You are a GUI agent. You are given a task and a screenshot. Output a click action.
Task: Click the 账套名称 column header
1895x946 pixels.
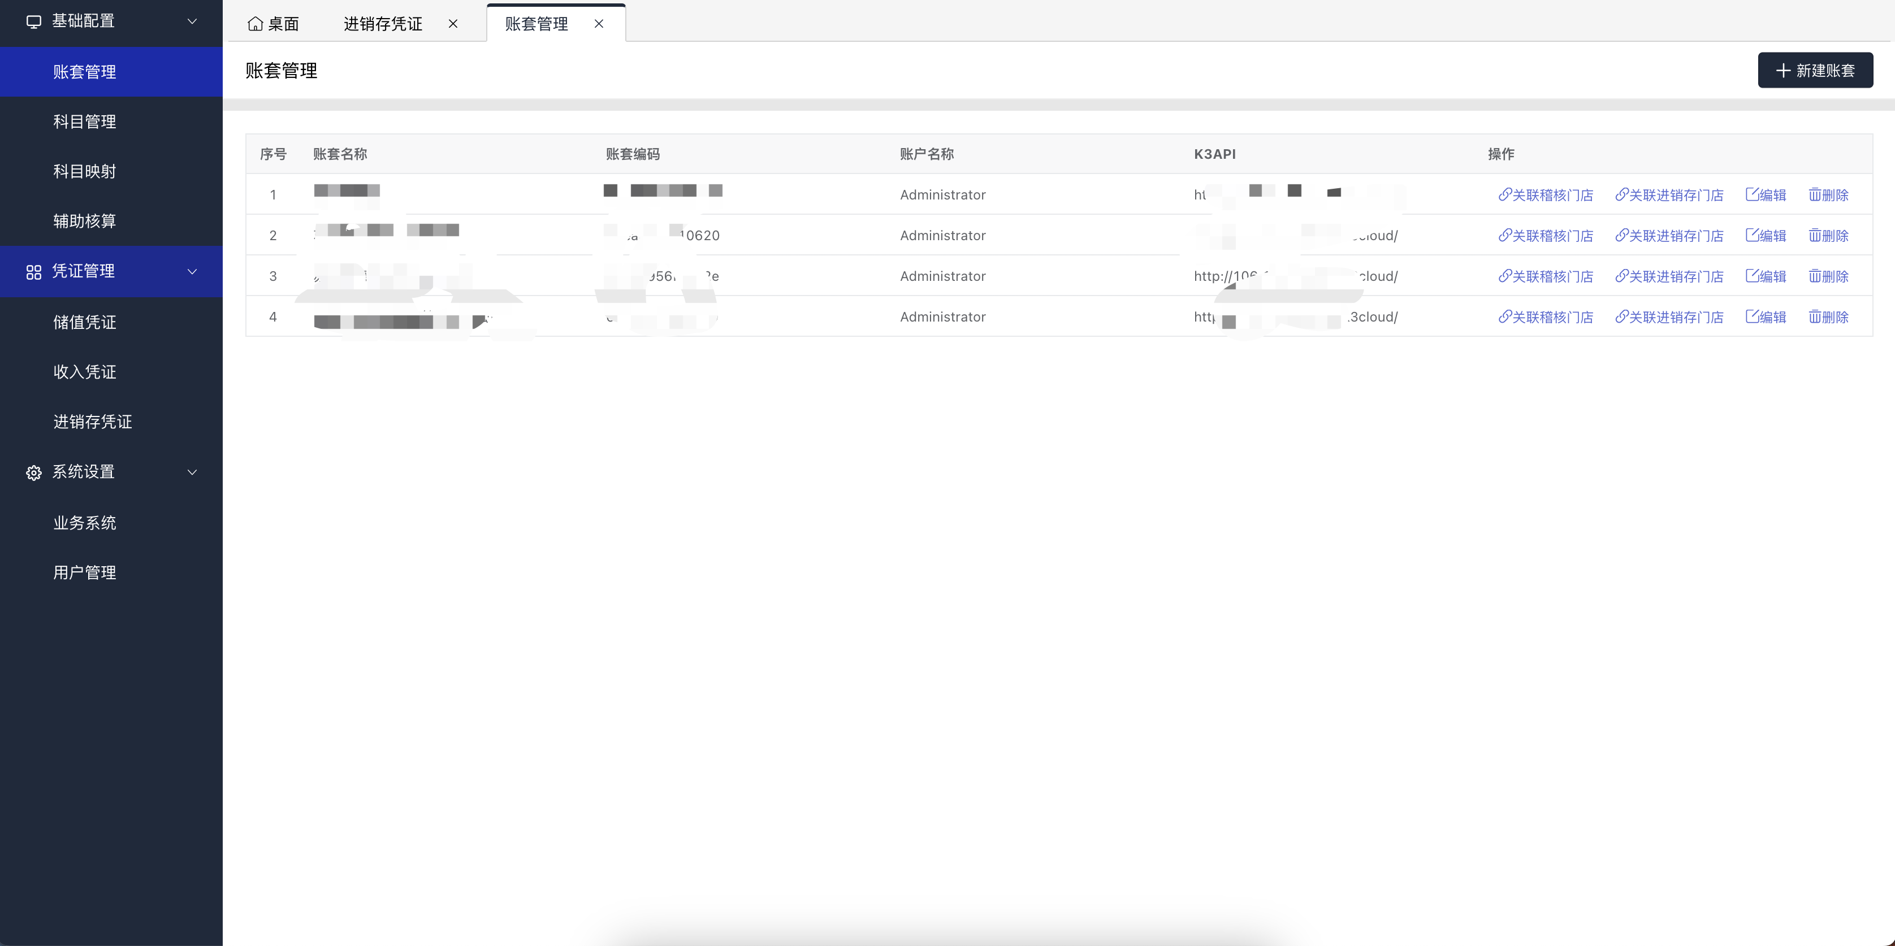[x=340, y=154]
